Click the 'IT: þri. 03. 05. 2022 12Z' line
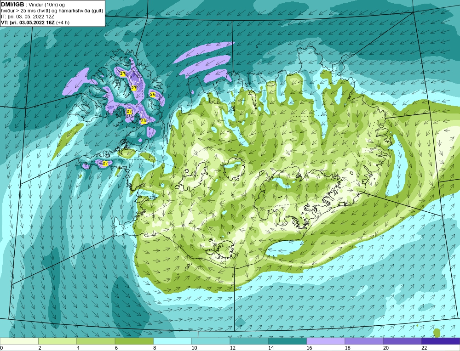460x351 pixels. point(28,17)
